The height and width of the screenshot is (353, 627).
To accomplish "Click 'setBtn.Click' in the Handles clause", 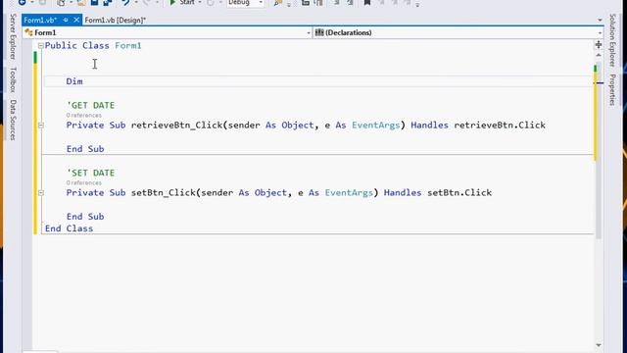I will point(459,193).
